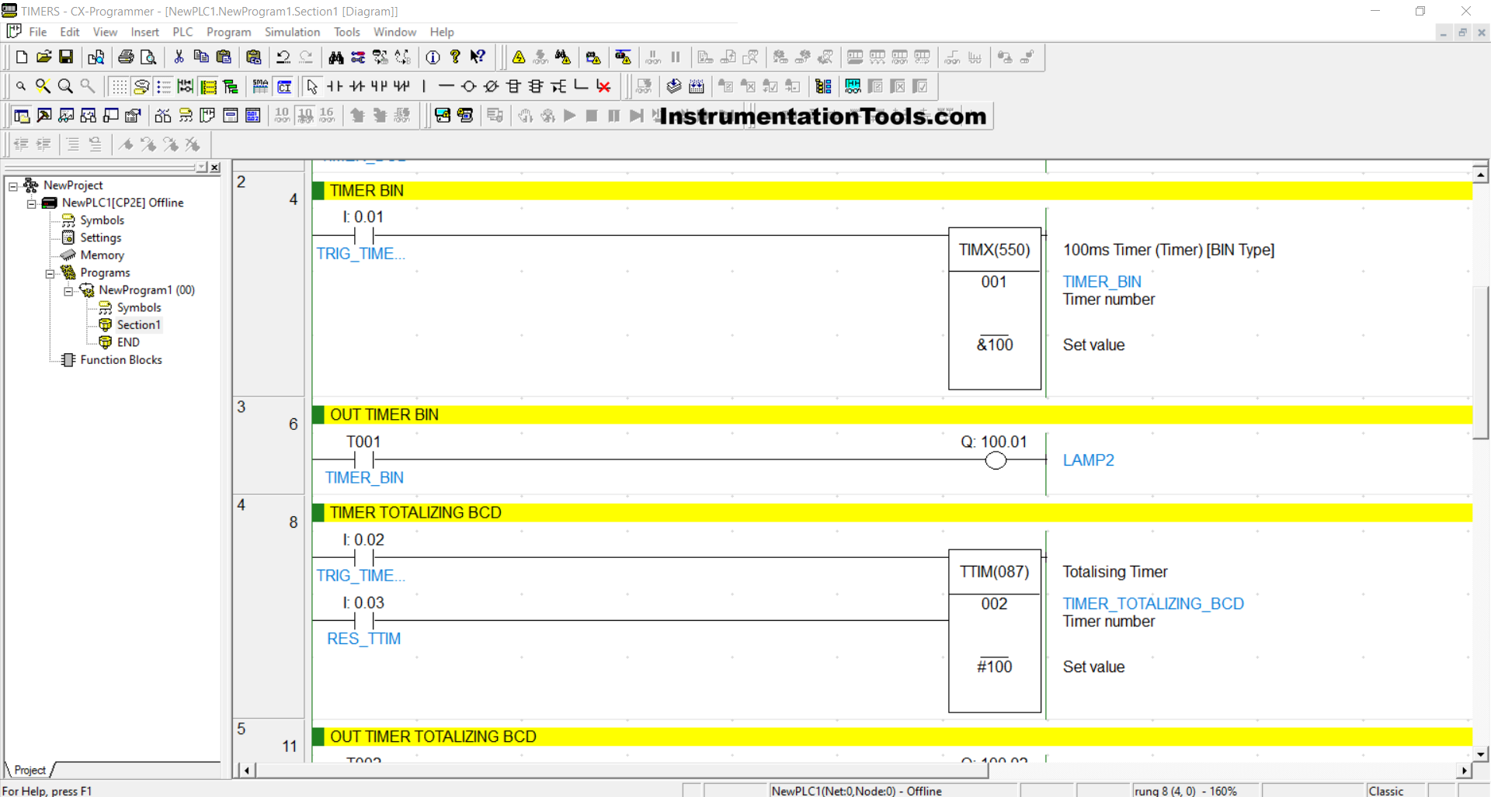Toggle I/O comment view CI icon
Screen dimensions: 1491x797
pos(284,86)
